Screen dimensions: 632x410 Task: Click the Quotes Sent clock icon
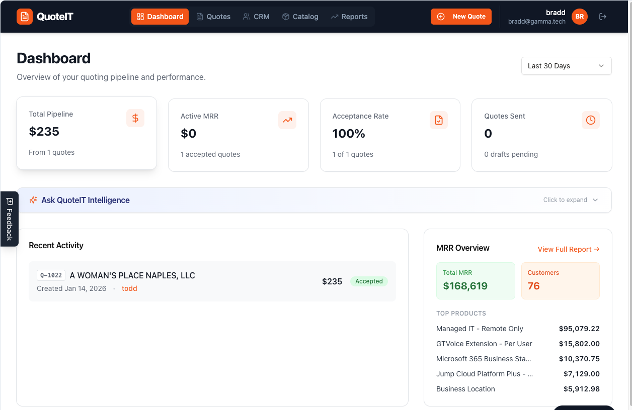591,120
